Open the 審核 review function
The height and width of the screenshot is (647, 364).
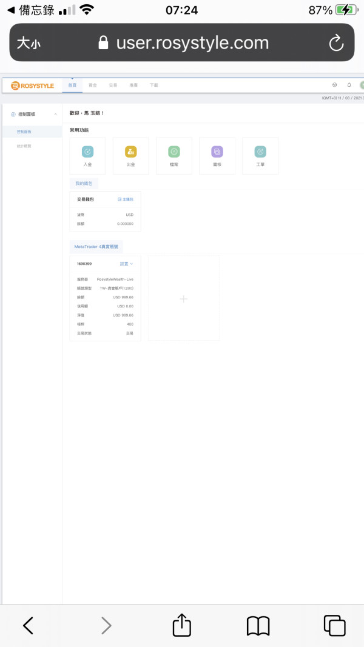[217, 156]
